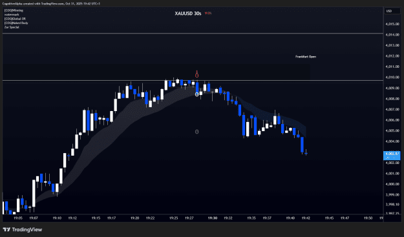The image size is (404, 237).
Task: Click the 4,007.00 price axis label
Action: [x=392, y=109]
